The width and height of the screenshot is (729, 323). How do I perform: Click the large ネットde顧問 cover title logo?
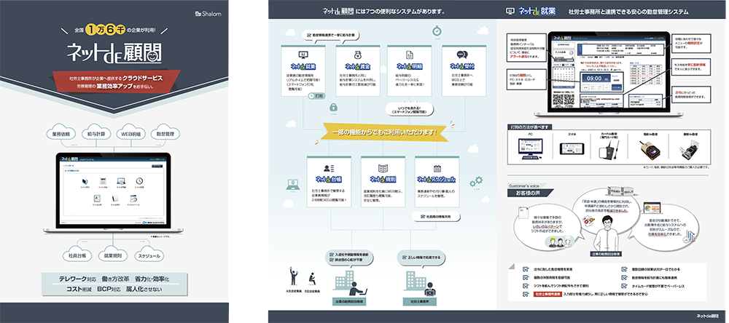pos(115,54)
